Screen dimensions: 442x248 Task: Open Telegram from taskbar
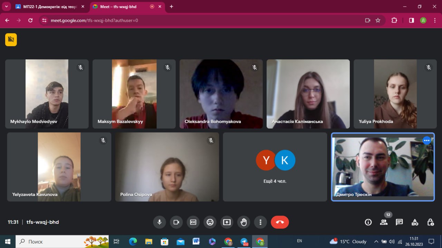coord(244,241)
